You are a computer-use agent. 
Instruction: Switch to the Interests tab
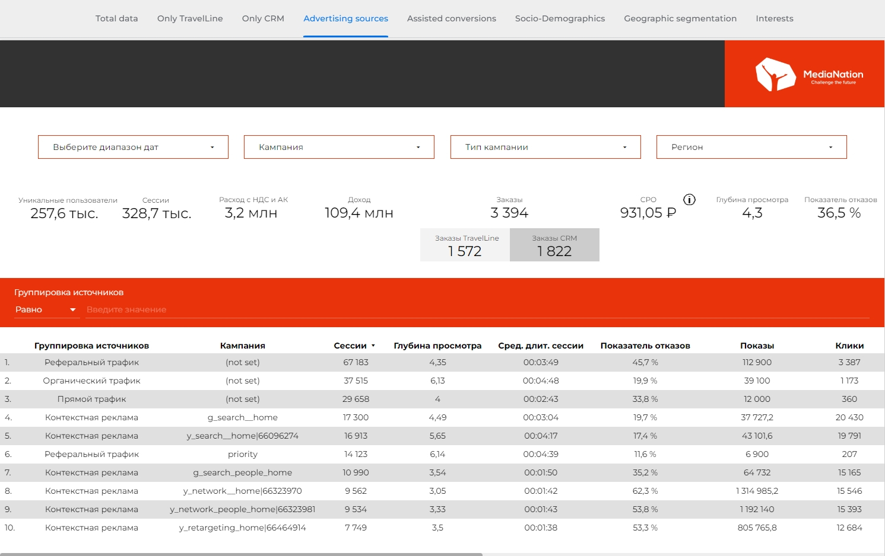(x=774, y=18)
